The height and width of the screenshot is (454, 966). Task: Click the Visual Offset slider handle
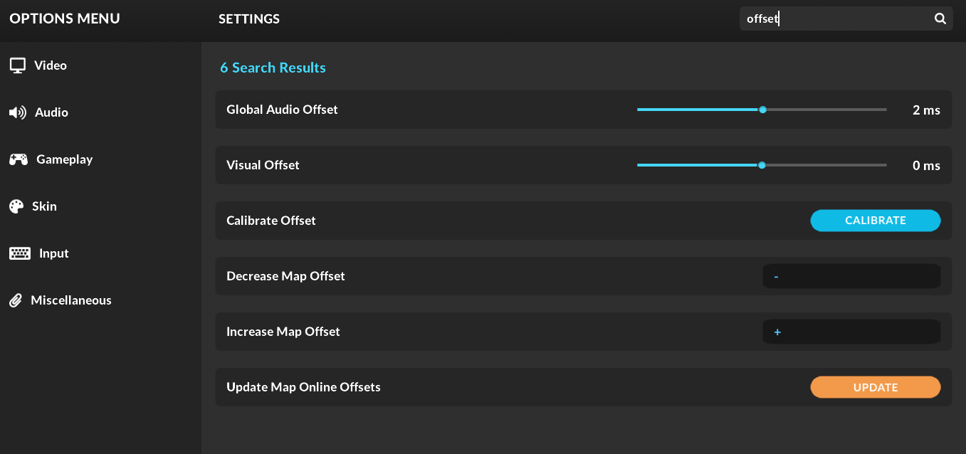tap(762, 165)
